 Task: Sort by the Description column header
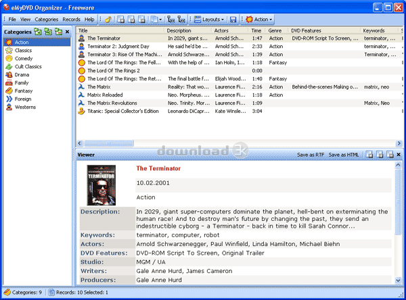pos(189,30)
